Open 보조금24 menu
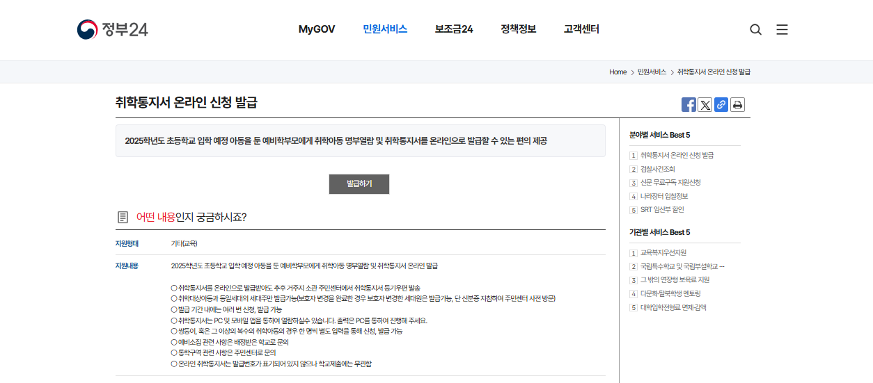Screen dimensions: 873x383 [x=454, y=29]
